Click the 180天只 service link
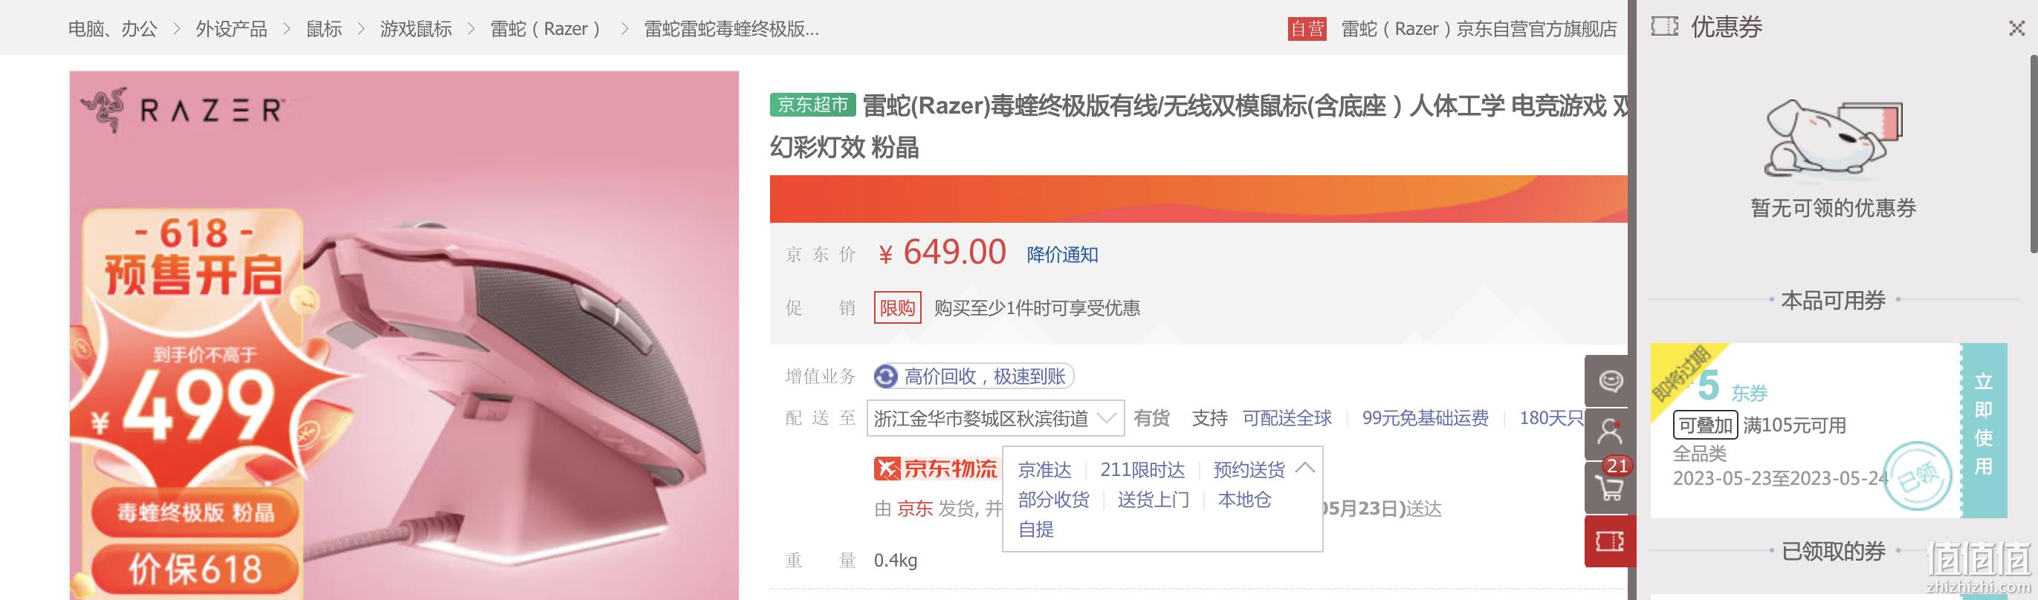This screenshot has height=600, width=2038. (1551, 418)
